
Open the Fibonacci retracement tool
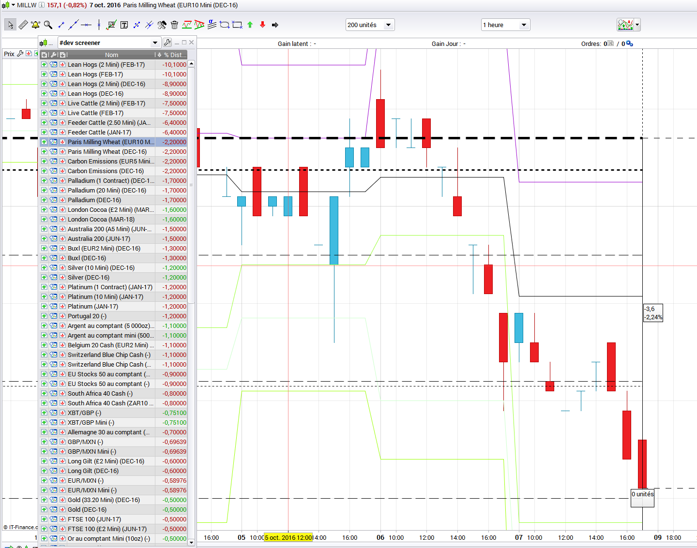click(111, 25)
